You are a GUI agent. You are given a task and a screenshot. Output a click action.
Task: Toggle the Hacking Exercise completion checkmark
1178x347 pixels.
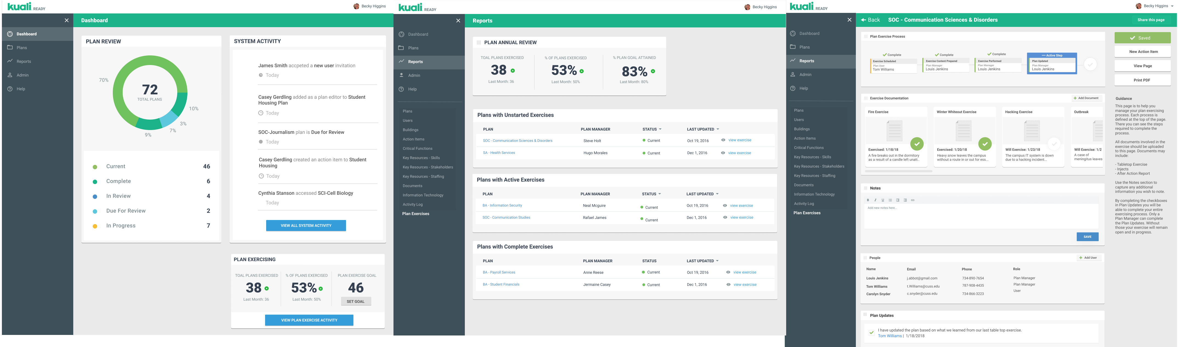[1054, 144]
